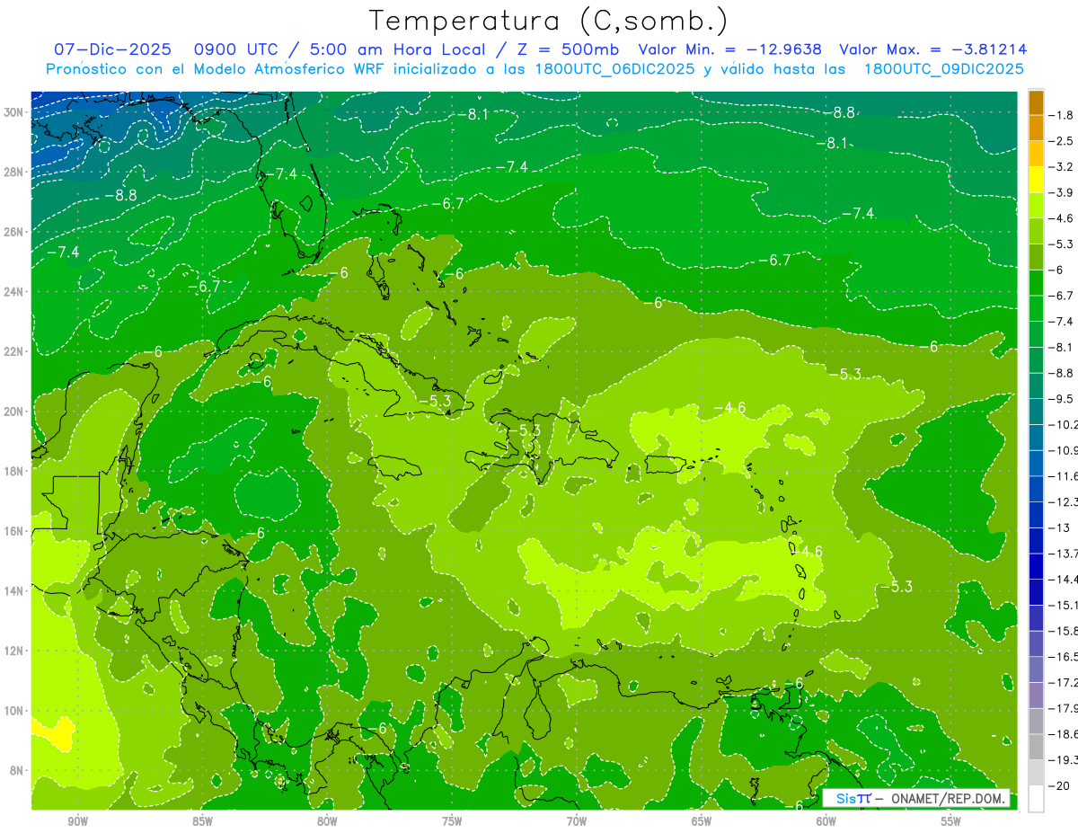This screenshot has height=833, width=1078.
Task: Pick the orange swatch between -1.8 and -2.5
Action: click(x=1036, y=128)
